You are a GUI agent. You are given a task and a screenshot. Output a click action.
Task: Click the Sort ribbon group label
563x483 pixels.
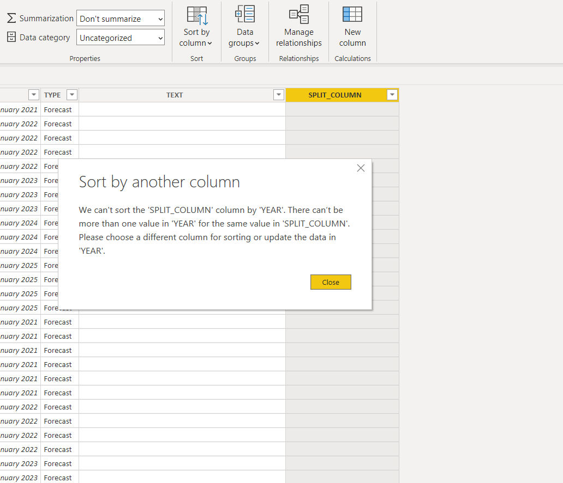point(197,58)
